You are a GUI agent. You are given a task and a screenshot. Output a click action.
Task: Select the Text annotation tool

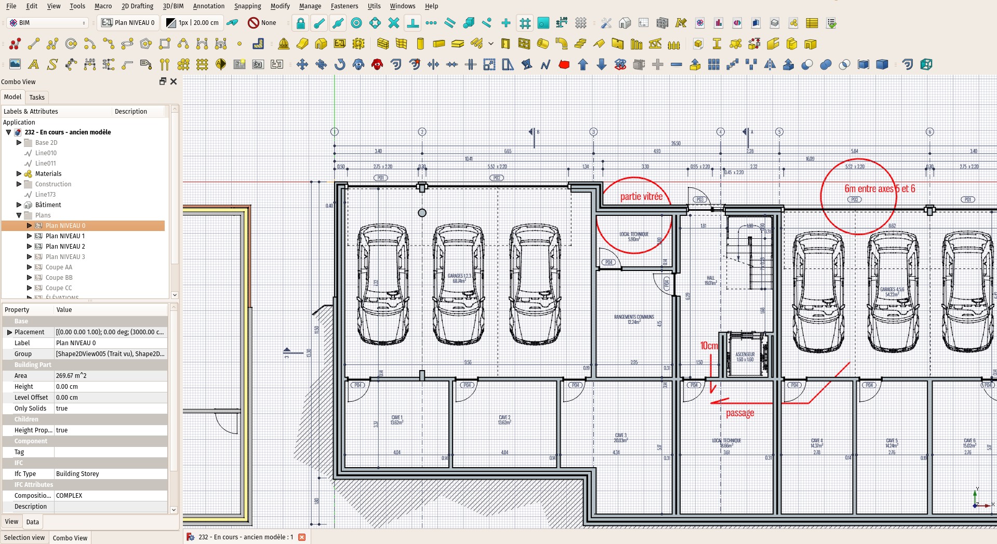[x=34, y=65]
